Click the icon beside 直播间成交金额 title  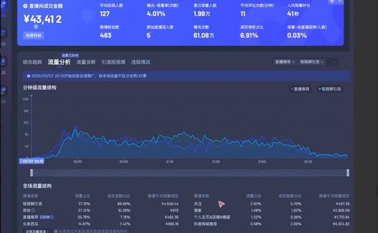pos(25,6)
